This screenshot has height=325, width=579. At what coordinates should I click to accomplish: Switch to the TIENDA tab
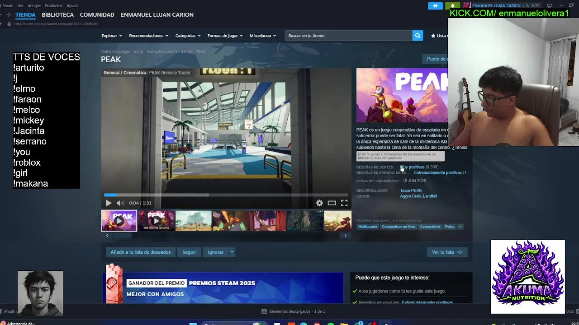[x=25, y=15]
